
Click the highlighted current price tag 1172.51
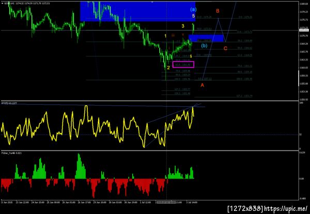coord(304,30)
